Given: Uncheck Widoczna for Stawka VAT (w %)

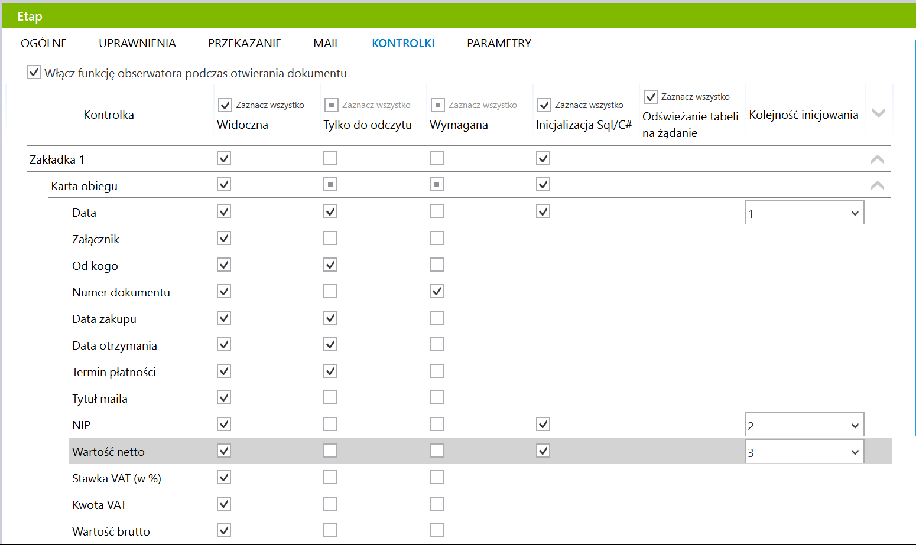Looking at the screenshot, I should (224, 477).
